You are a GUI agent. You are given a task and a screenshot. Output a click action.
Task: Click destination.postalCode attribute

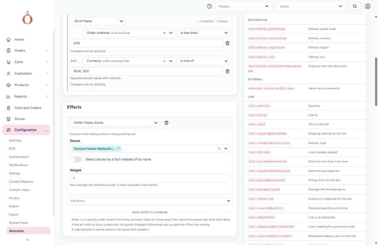point(266,29)
